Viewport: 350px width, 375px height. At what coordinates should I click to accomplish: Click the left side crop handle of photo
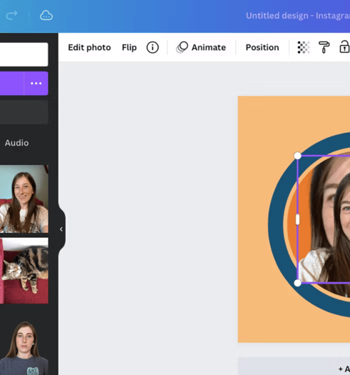coord(297,219)
